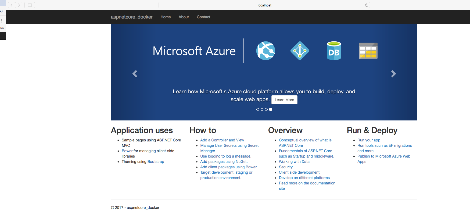Click the diamond-shaped Azure directory icon
The width and height of the screenshot is (470, 221).
300,51
